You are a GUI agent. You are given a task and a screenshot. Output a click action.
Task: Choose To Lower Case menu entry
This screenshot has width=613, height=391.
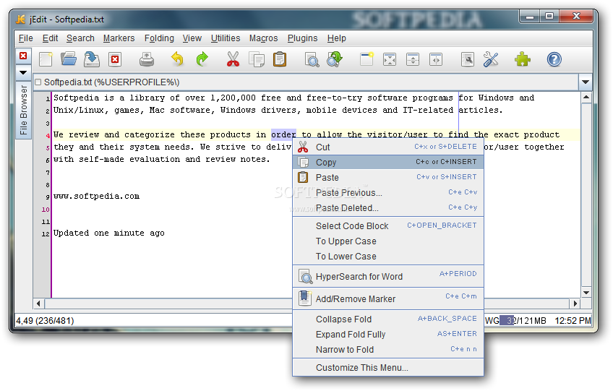(x=388, y=257)
